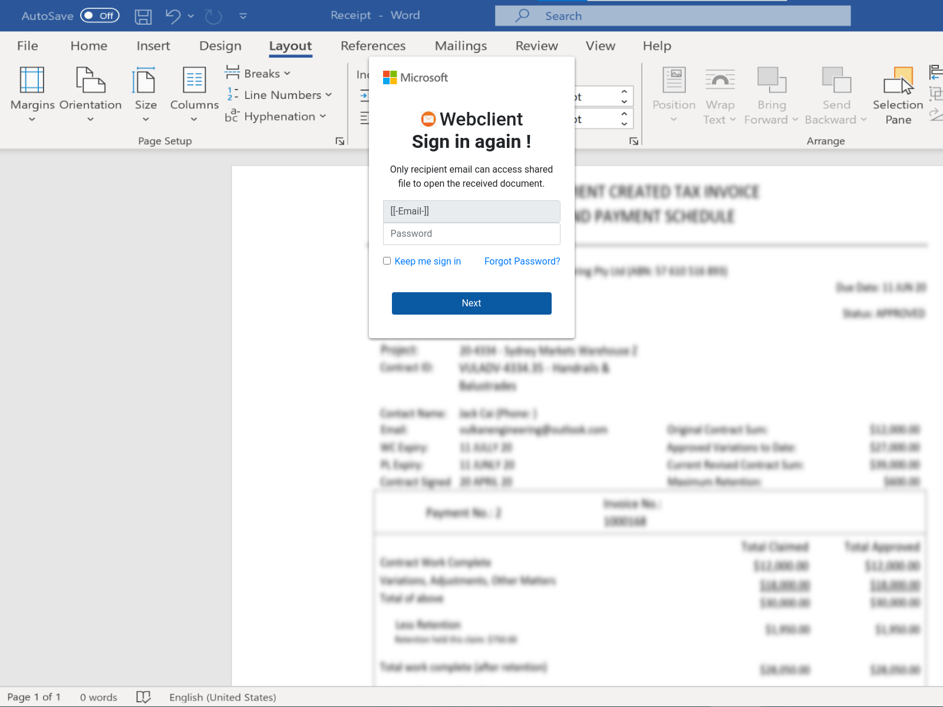Image resolution: width=943 pixels, height=707 pixels.
Task: Expand Send Backward dropdown arrow
Action: [x=863, y=120]
